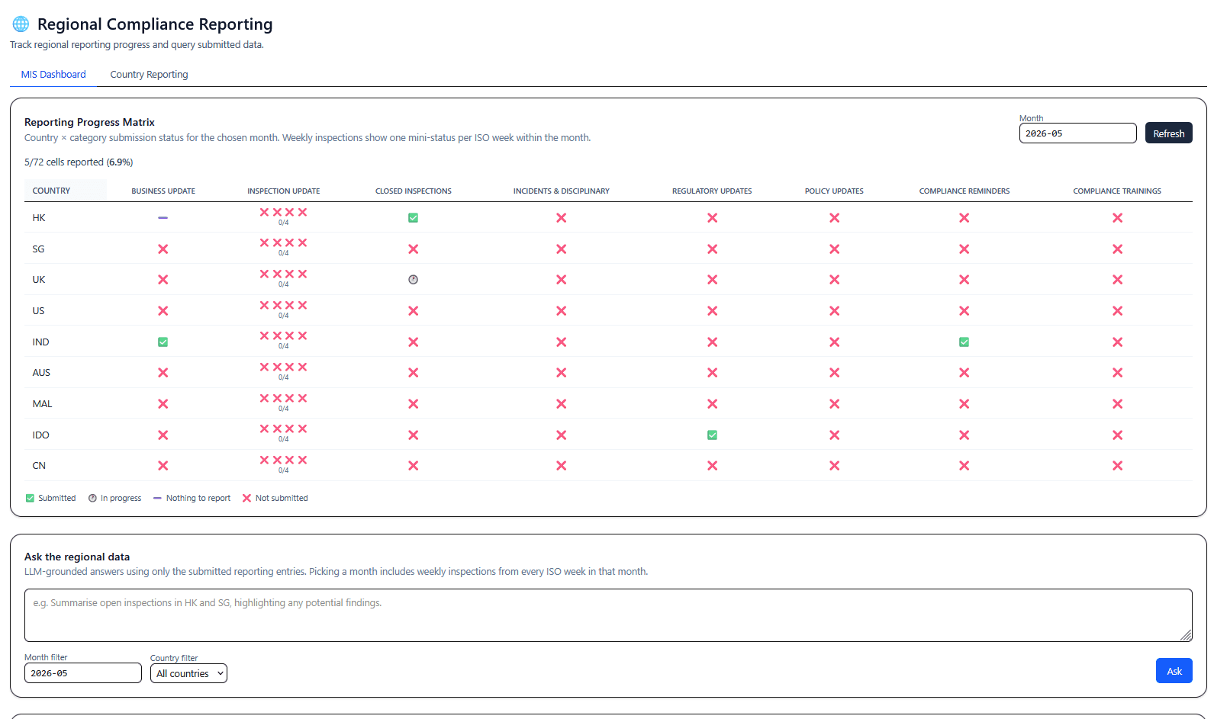This screenshot has width=1214, height=719.
Task: Click HK Compliance Trainings cross icon
Action: 1117,218
